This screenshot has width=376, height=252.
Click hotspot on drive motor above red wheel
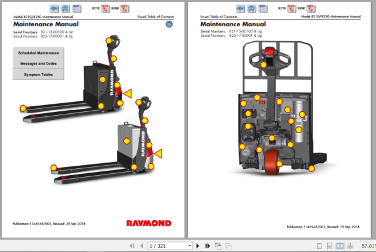(x=272, y=138)
